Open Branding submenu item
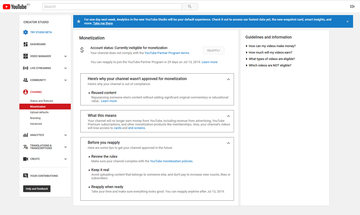Screen dimensions: 360x215 pos(35,118)
